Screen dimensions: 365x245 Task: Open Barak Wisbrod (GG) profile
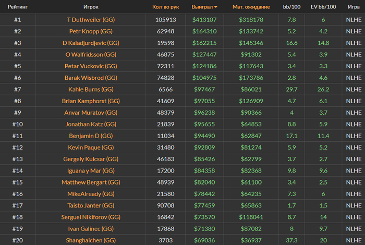click(91, 78)
